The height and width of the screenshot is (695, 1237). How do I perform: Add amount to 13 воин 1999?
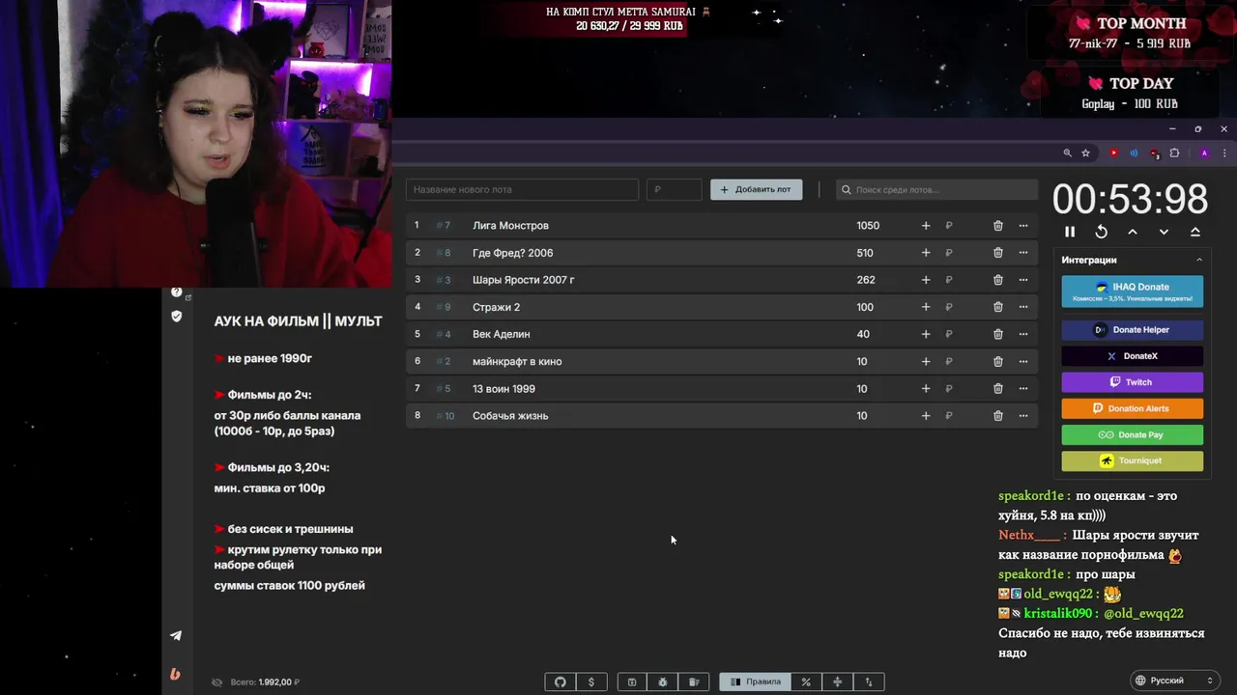coord(926,389)
